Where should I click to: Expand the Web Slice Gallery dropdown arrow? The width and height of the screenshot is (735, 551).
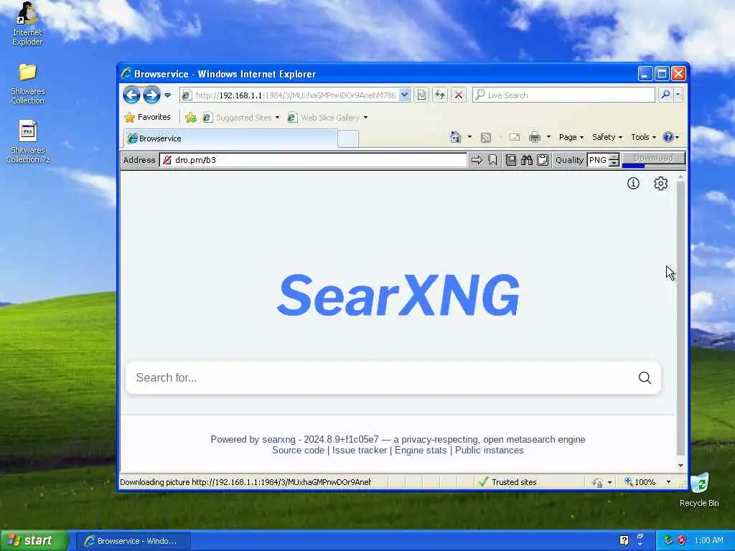pyautogui.click(x=365, y=118)
